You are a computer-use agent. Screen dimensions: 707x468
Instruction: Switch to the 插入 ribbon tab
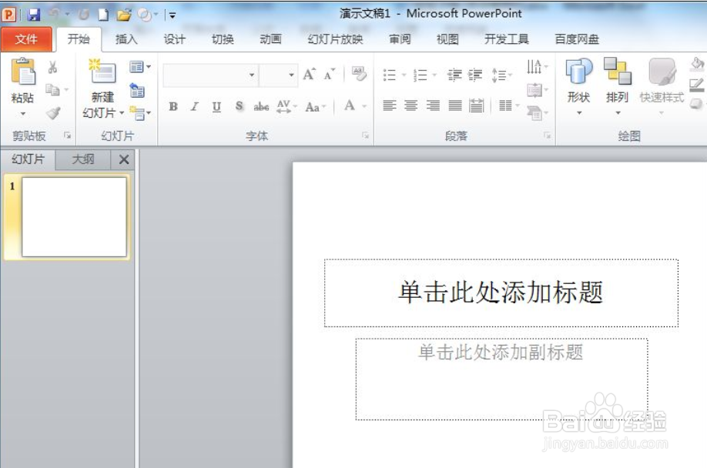126,38
